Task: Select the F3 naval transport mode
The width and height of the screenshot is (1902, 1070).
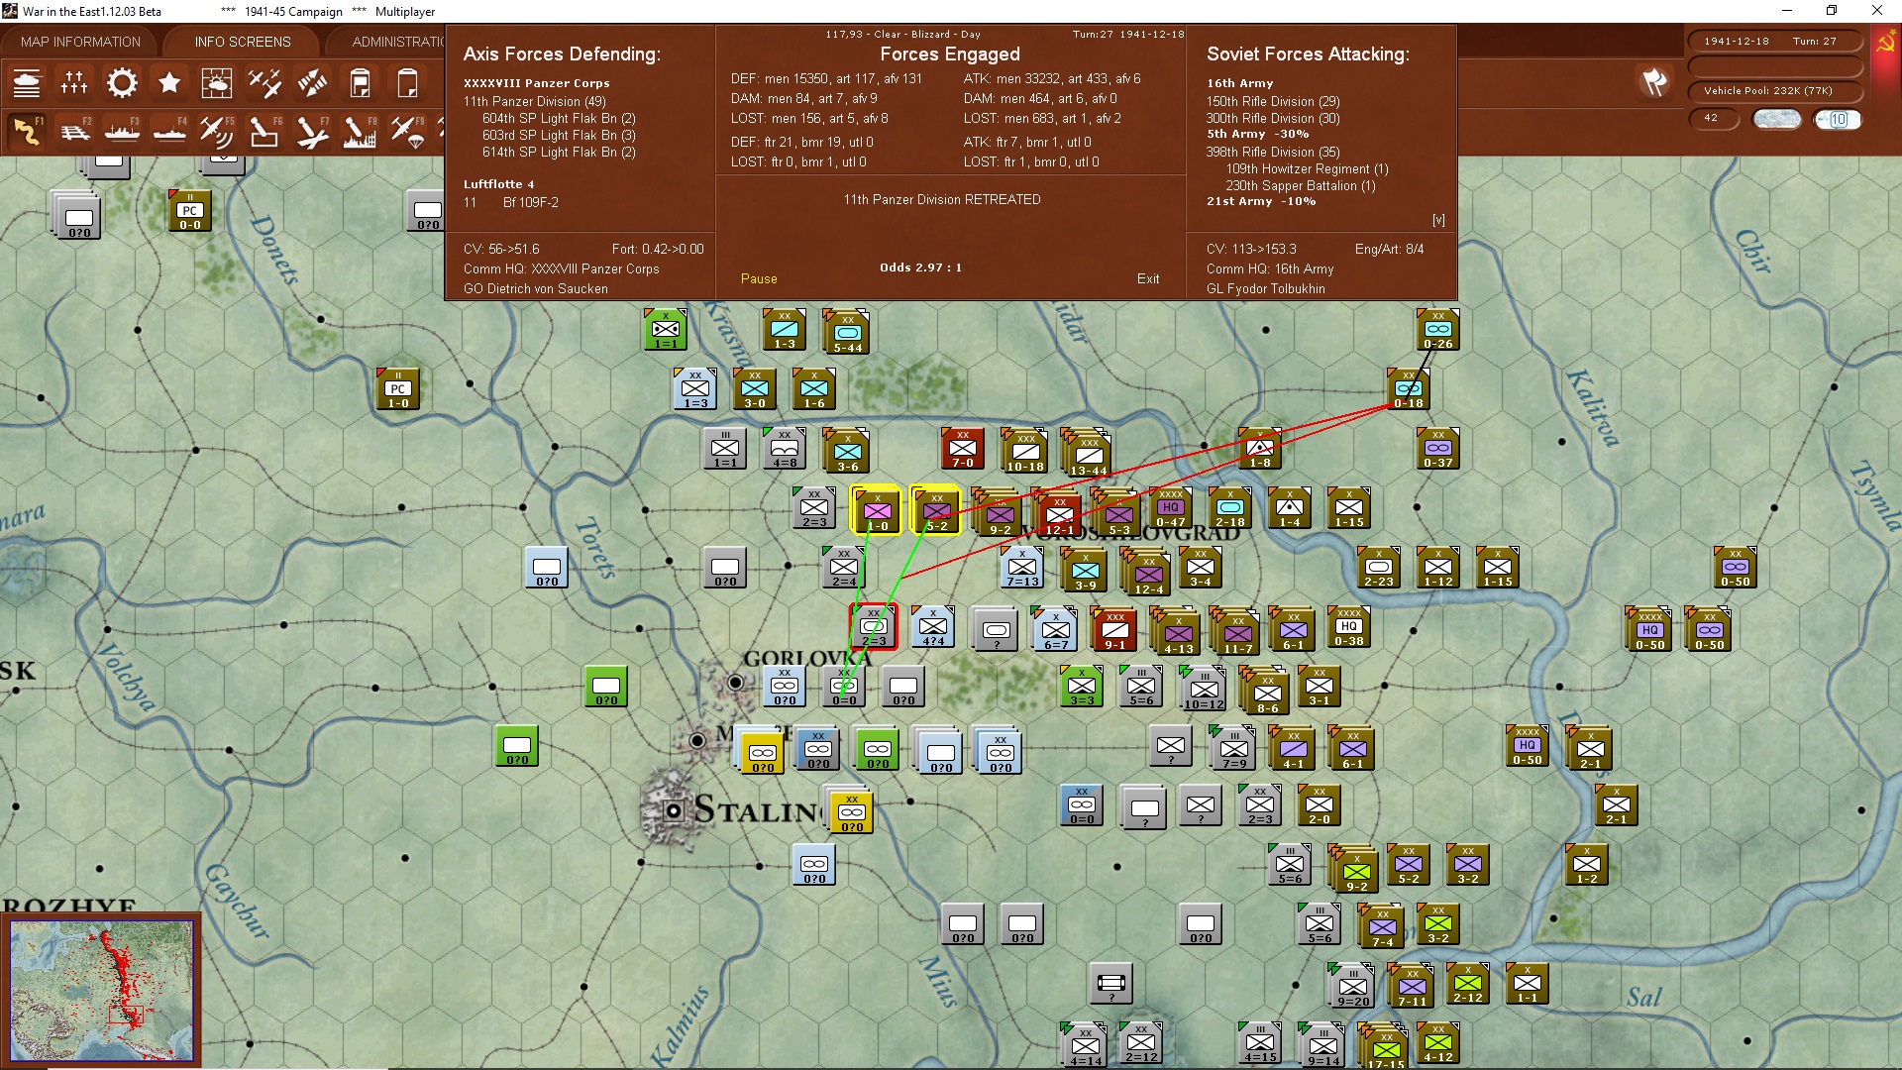Action: click(122, 131)
